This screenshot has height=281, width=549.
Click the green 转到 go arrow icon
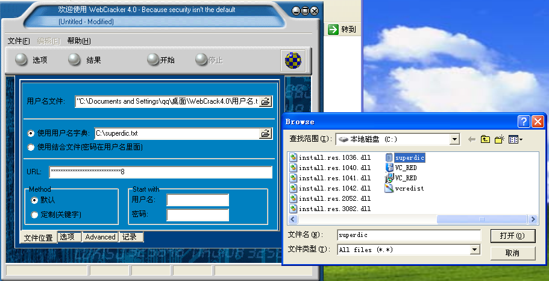tap(333, 30)
